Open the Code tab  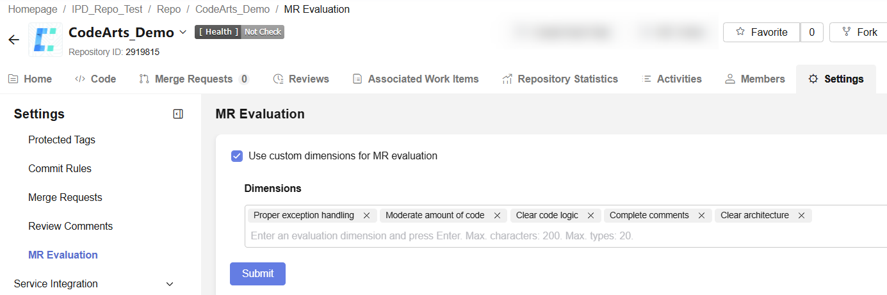click(x=95, y=79)
